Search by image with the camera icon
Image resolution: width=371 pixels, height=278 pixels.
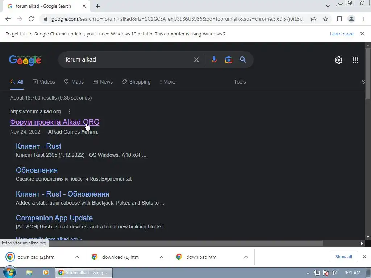228,60
